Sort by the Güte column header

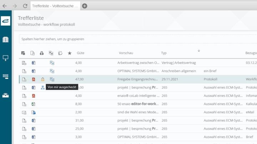pos(80,53)
